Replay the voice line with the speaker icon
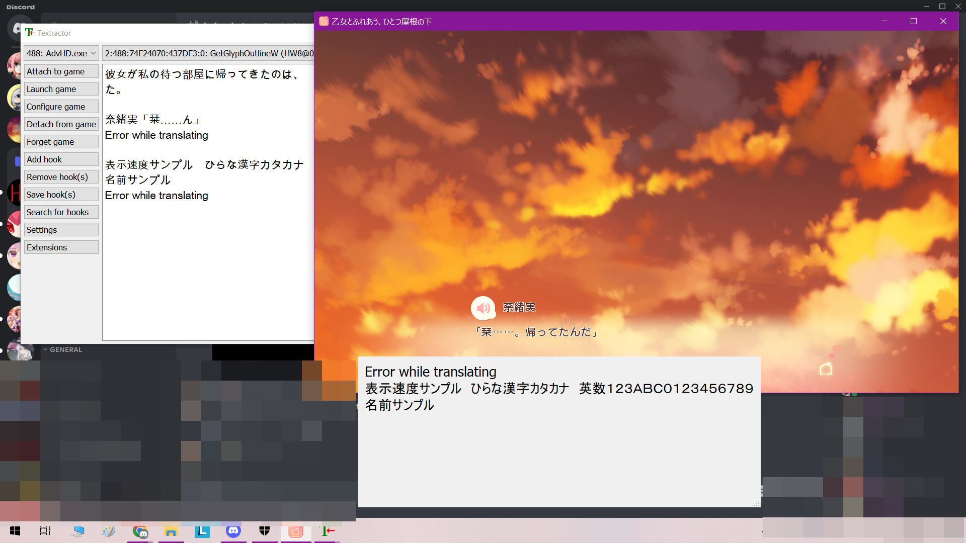The image size is (966, 543). [x=483, y=308]
